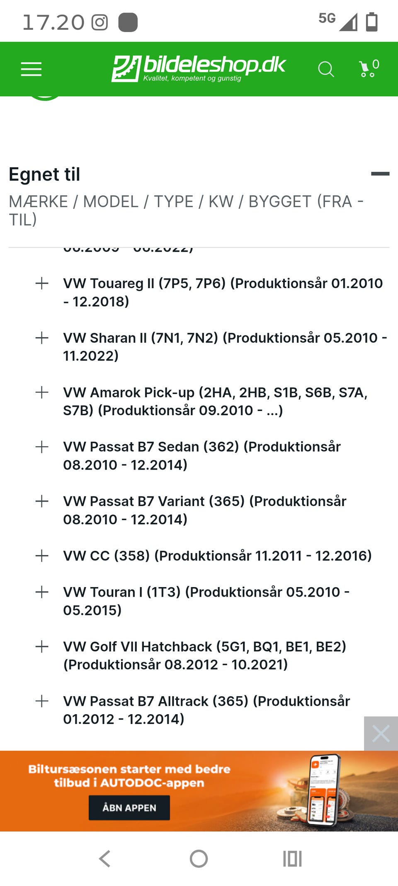
Task: Expand VW Golf VII Hatchback entry
Action: coord(42,646)
